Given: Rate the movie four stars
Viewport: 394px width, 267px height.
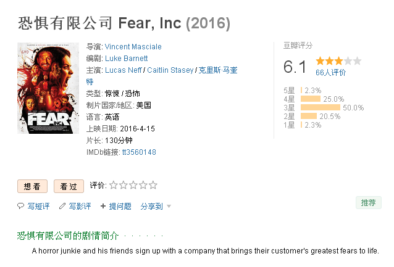Looking at the screenshot, I should [143, 185].
